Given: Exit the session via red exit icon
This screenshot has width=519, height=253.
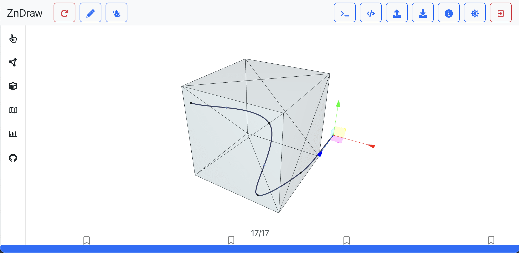Looking at the screenshot, I should tap(501, 12).
